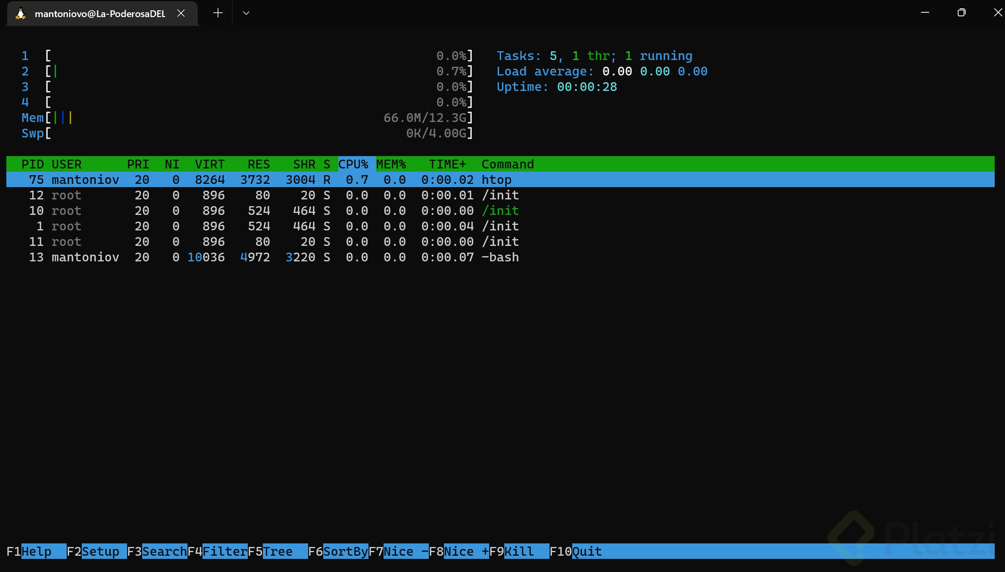The height and width of the screenshot is (572, 1005).
Task: Click the Mem meter 66.0M/12.3G
Action: (x=247, y=118)
